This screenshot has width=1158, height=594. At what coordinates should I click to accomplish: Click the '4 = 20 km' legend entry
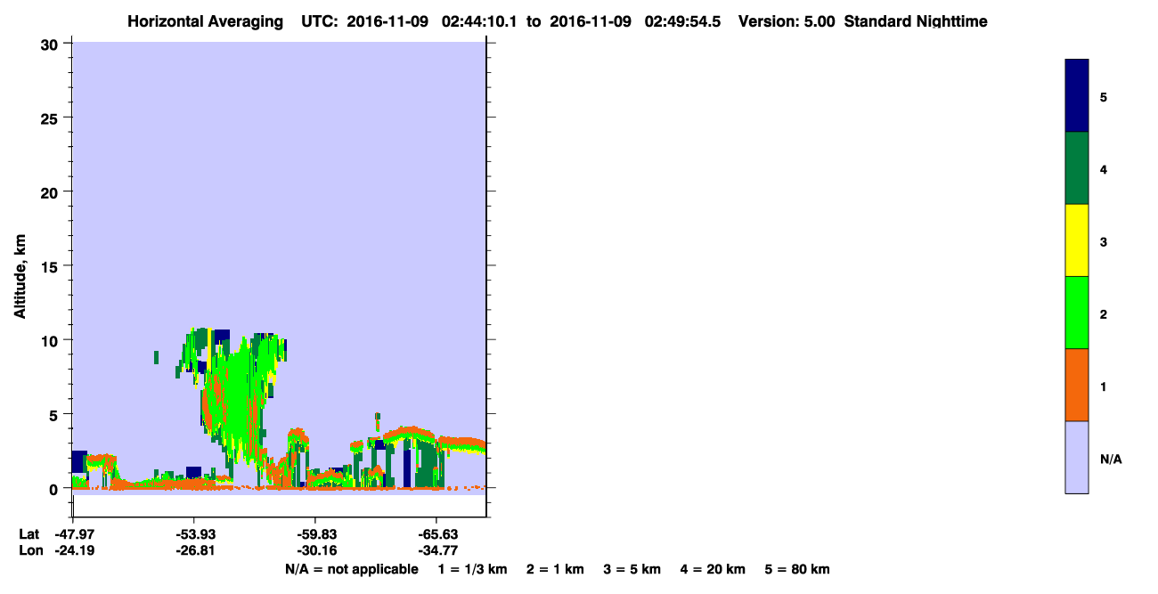[x=714, y=569]
